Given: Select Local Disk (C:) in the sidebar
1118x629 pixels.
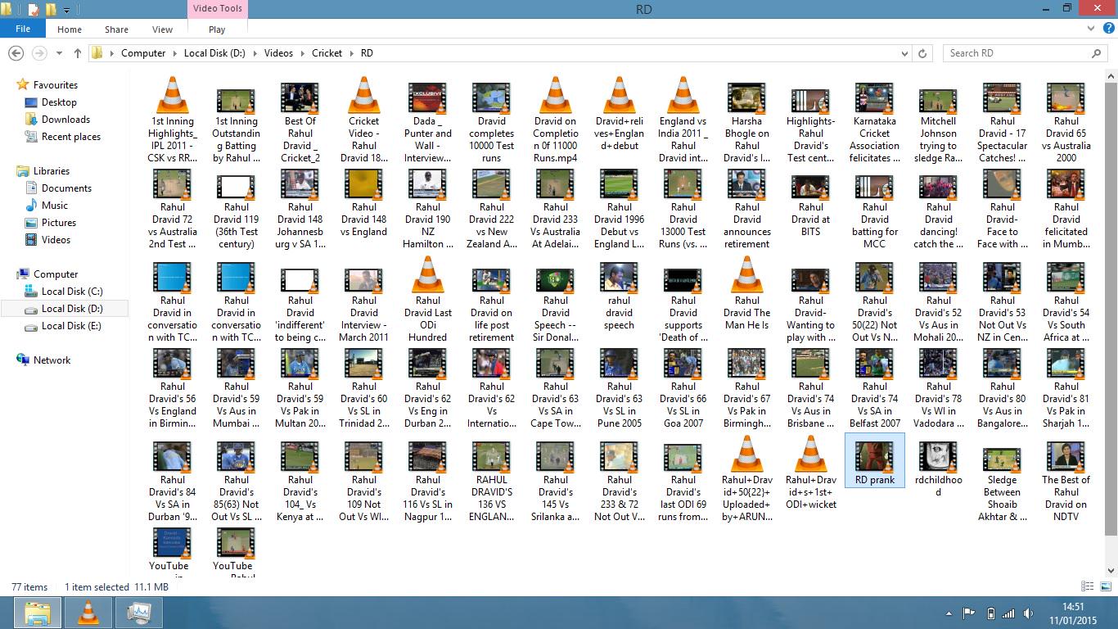Looking at the screenshot, I should [72, 292].
